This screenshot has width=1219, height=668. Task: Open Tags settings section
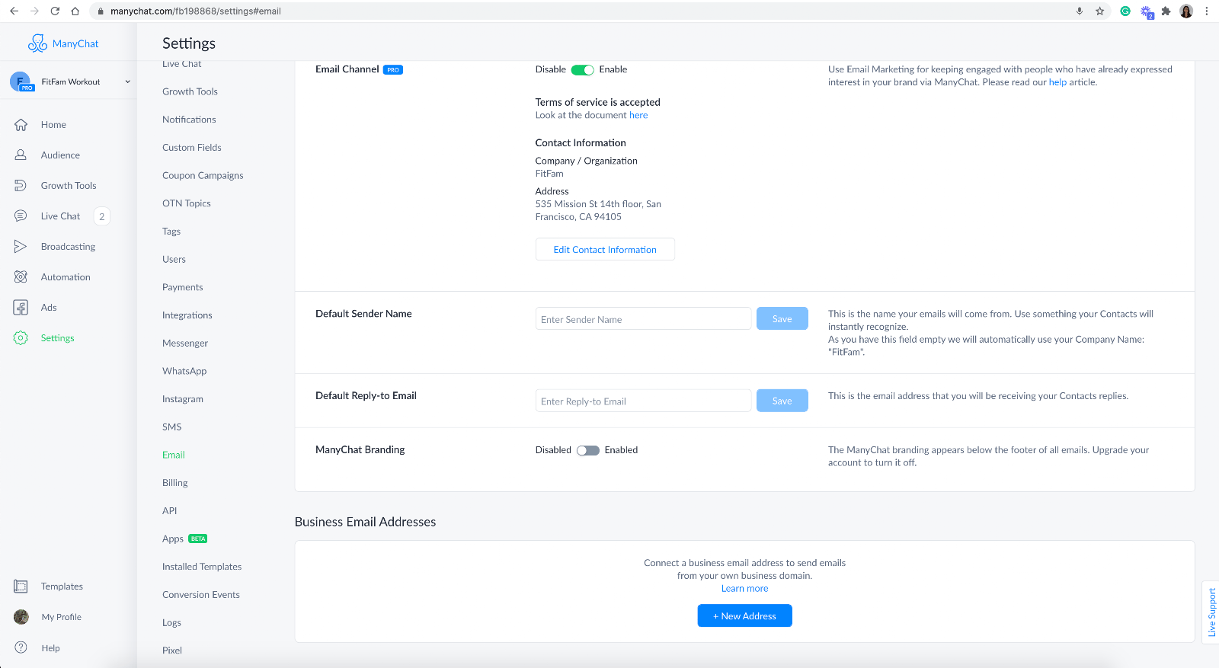point(171,232)
